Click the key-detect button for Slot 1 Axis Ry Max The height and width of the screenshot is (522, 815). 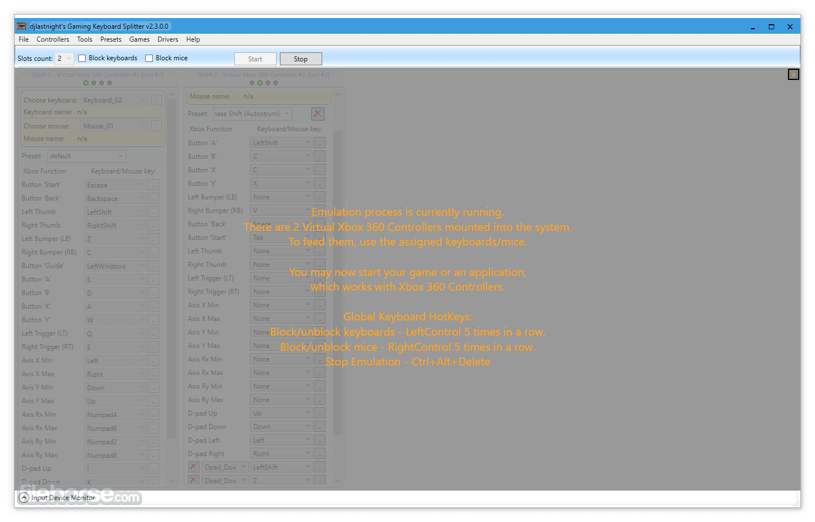coord(154,456)
